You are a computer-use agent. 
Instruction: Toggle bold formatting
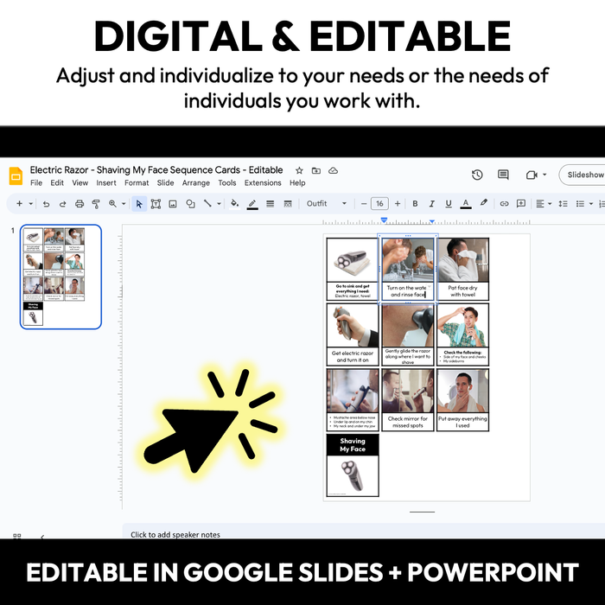pyautogui.click(x=415, y=204)
